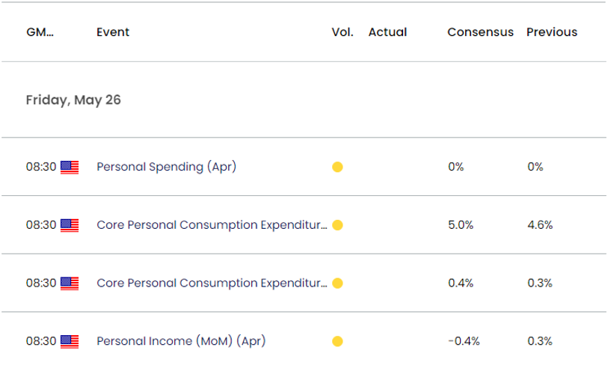Click the US flag beside Personal Income
Viewport: 608px width, 365px height.
tap(70, 341)
